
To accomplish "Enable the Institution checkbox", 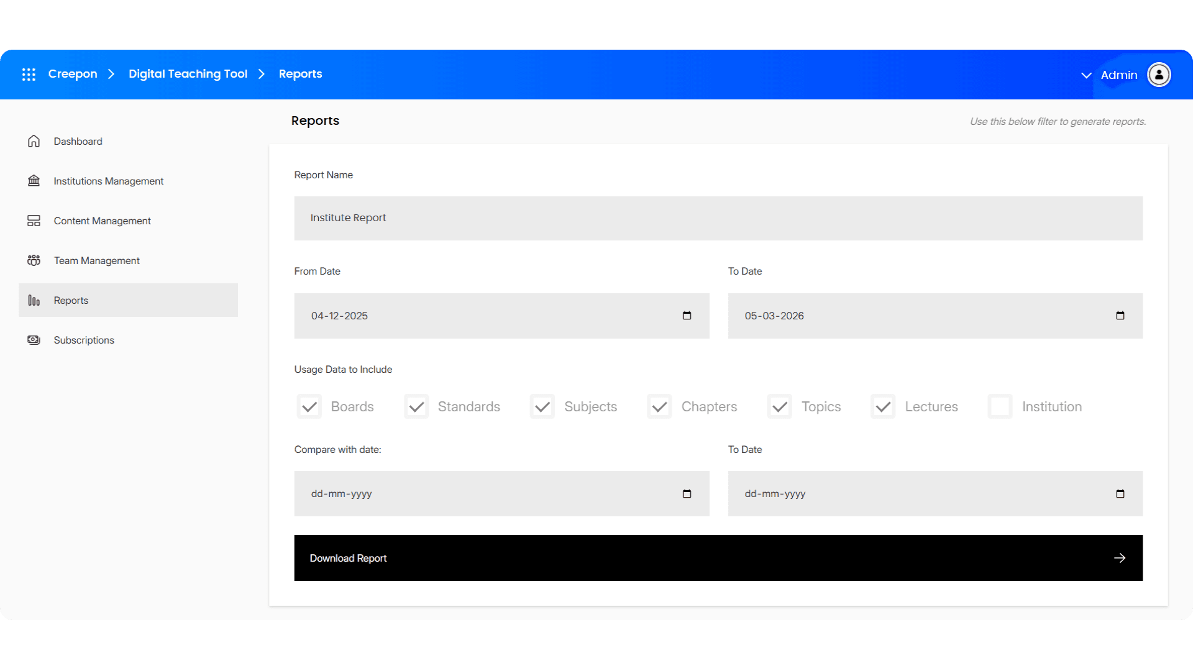I will tap(1000, 406).
